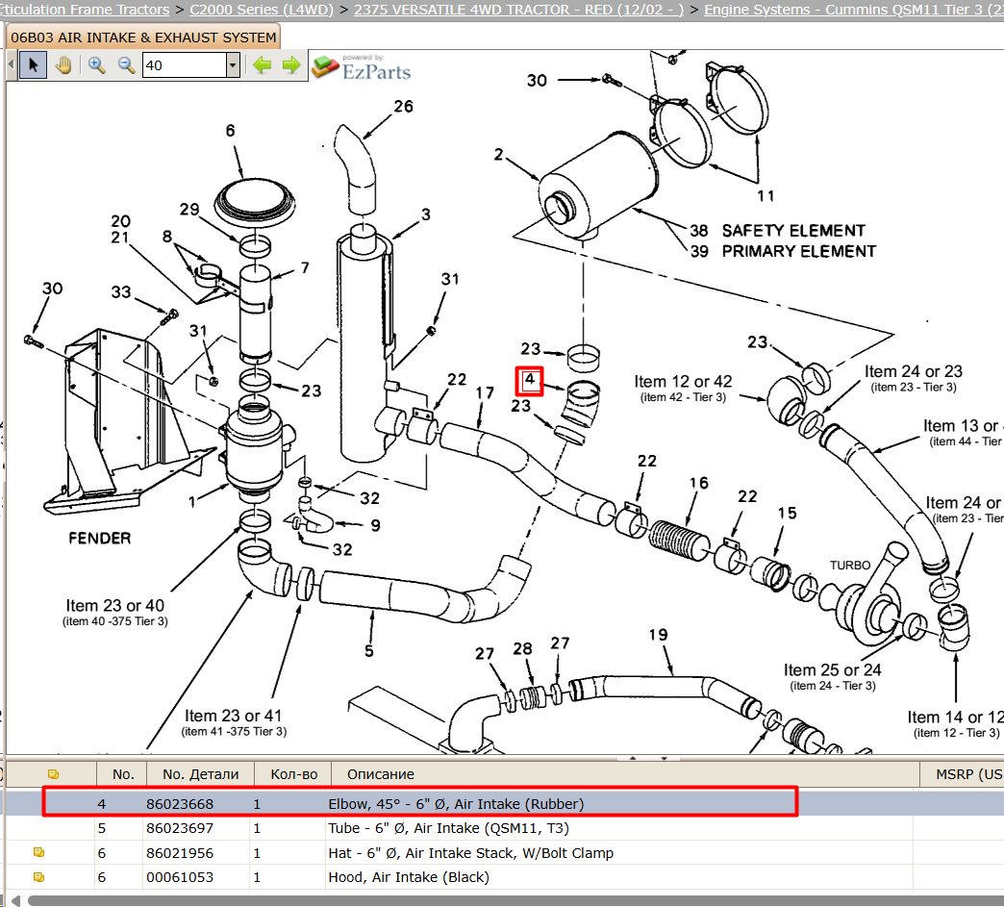Click callout 5 under the intake tube
The height and width of the screenshot is (907, 1004).
(x=369, y=651)
